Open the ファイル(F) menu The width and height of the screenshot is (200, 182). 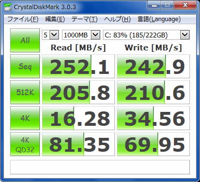point(23,19)
